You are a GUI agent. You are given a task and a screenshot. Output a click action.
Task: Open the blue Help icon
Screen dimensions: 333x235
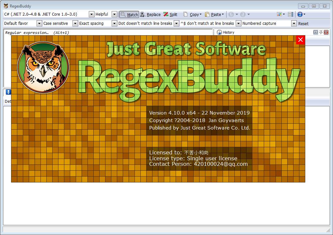click(x=300, y=14)
